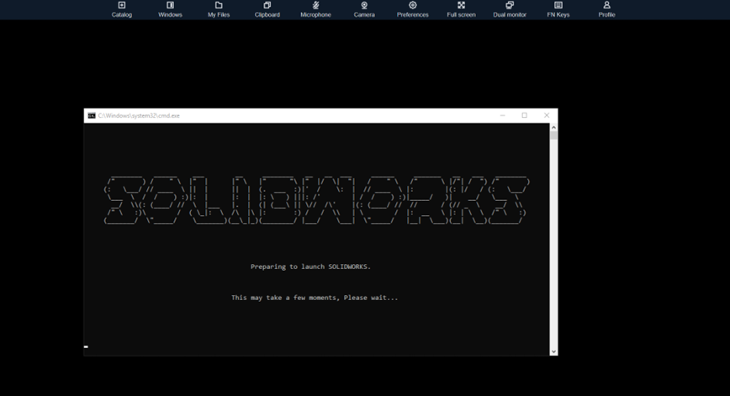Click the 'Preparing to launch SOLIDWORKS.' text
This screenshot has height=396, width=730.
point(310,267)
